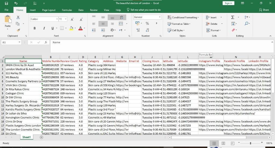This screenshot has width=275, height=148.
Task: Click the Decrease Indent icon
Action: click(94, 30)
